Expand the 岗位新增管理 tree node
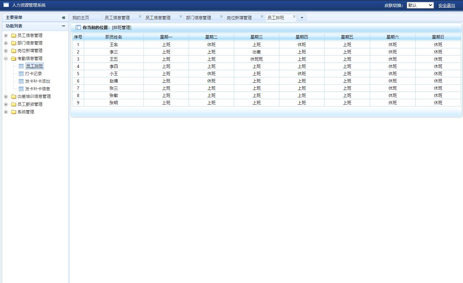 6,51
